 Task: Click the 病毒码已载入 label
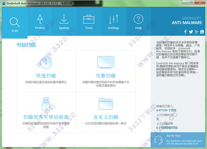[x=165, y=106]
